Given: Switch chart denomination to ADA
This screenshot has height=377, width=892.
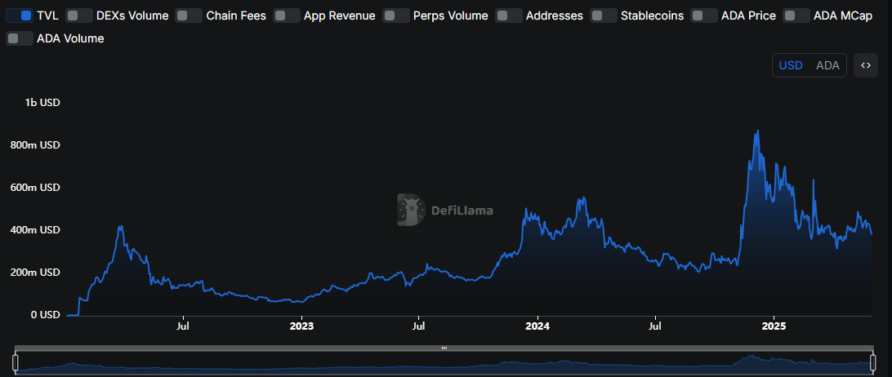Looking at the screenshot, I should (827, 65).
